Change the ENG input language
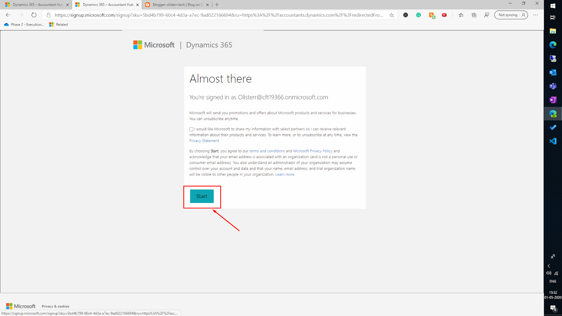 [x=553, y=282]
